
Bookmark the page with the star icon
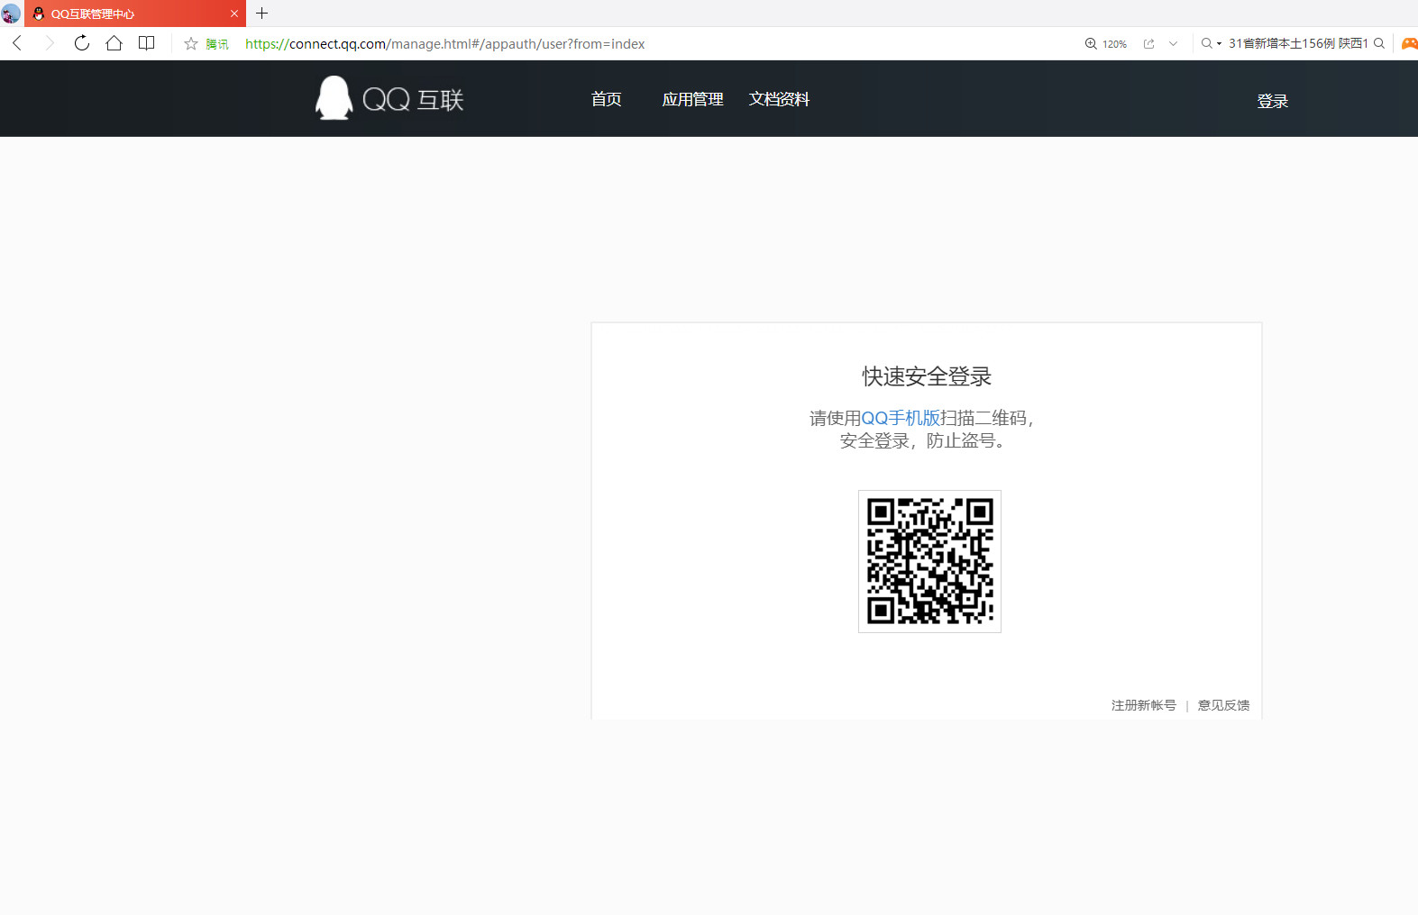[191, 43]
